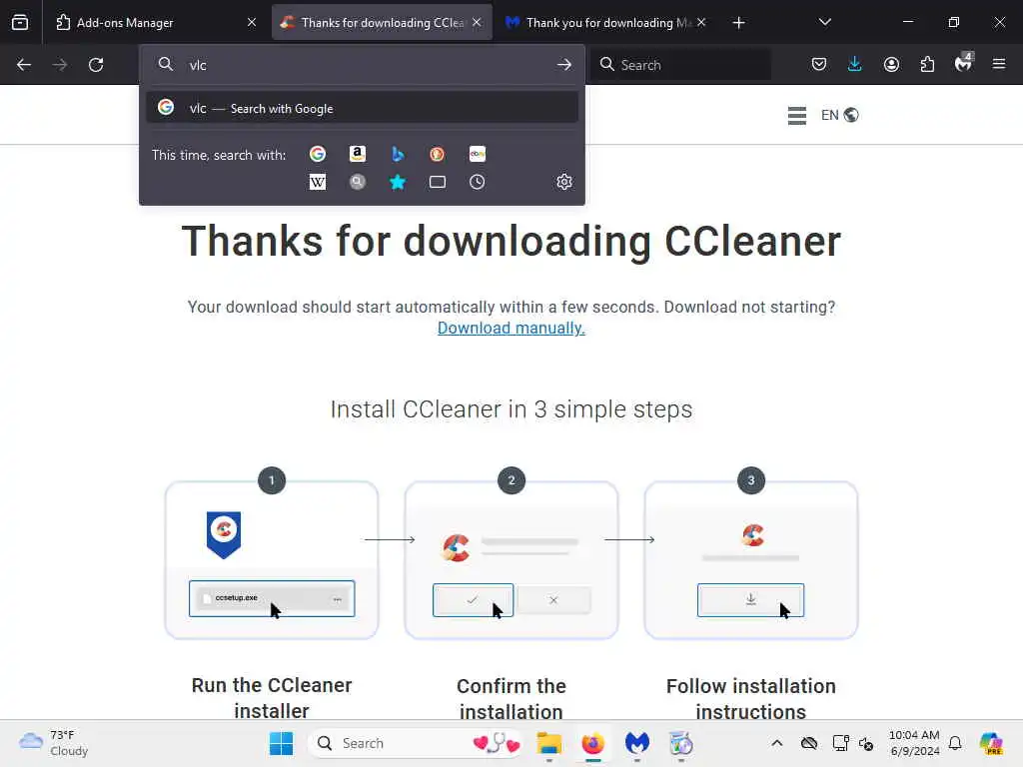Image resolution: width=1023 pixels, height=767 pixels.
Task: Open Firefox View button
Action: tap(20, 22)
